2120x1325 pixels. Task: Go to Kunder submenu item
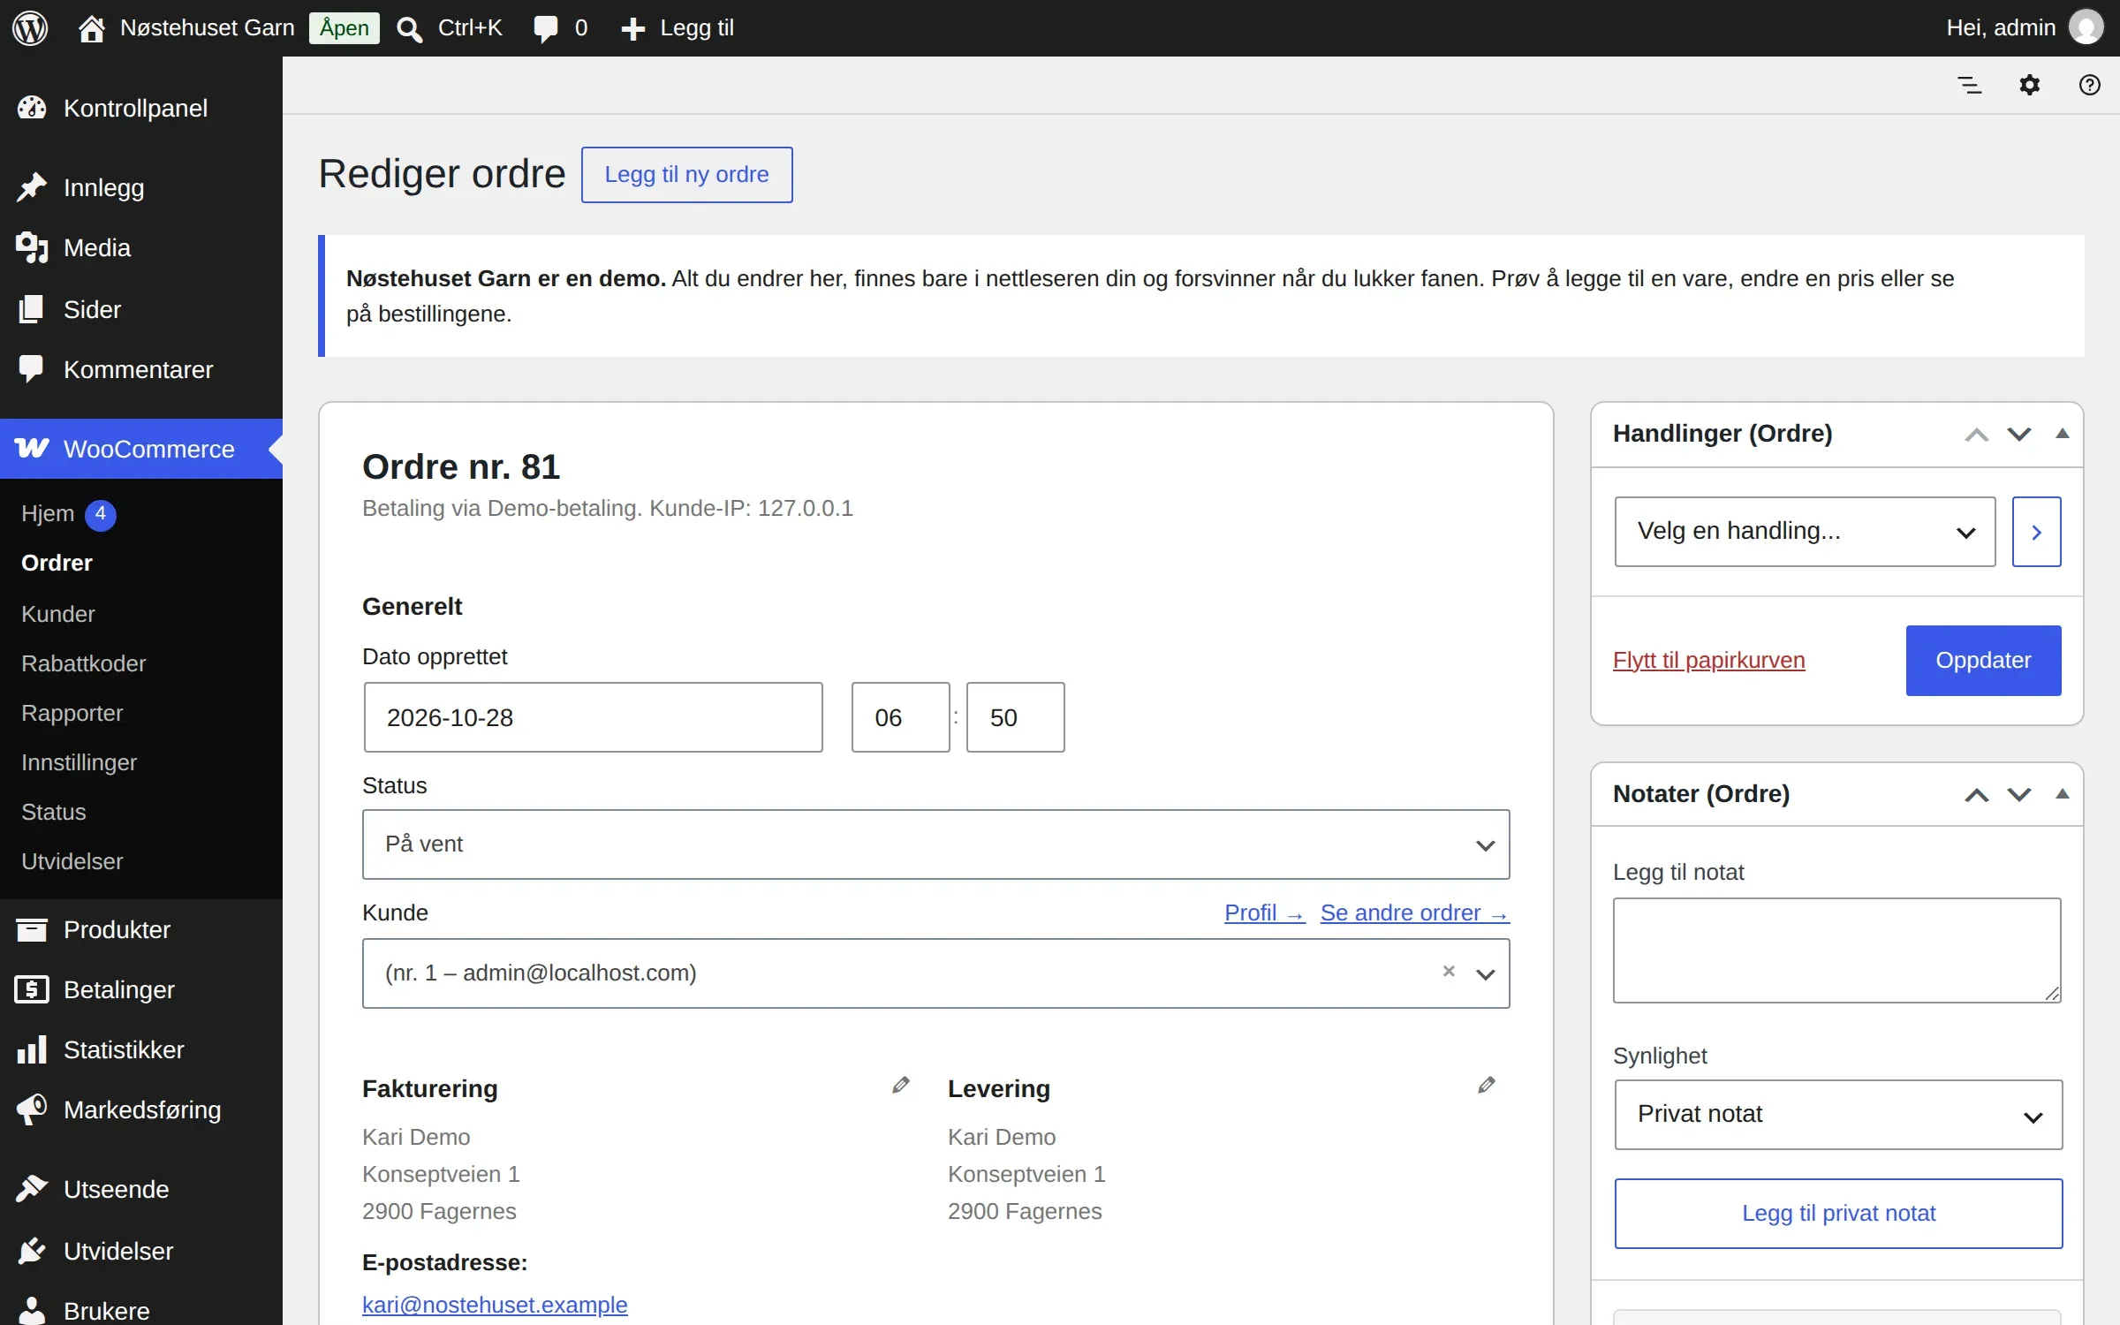pyautogui.click(x=58, y=614)
